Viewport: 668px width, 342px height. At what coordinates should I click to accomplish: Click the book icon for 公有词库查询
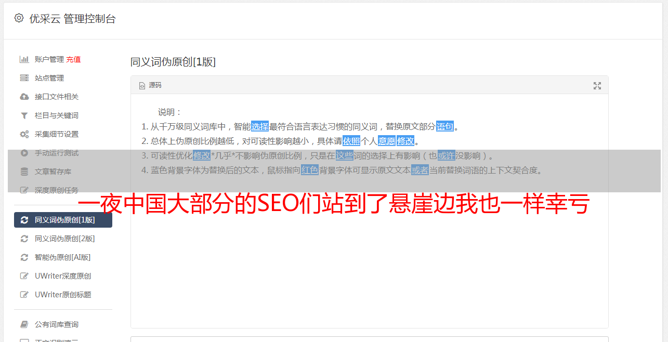[x=24, y=324]
